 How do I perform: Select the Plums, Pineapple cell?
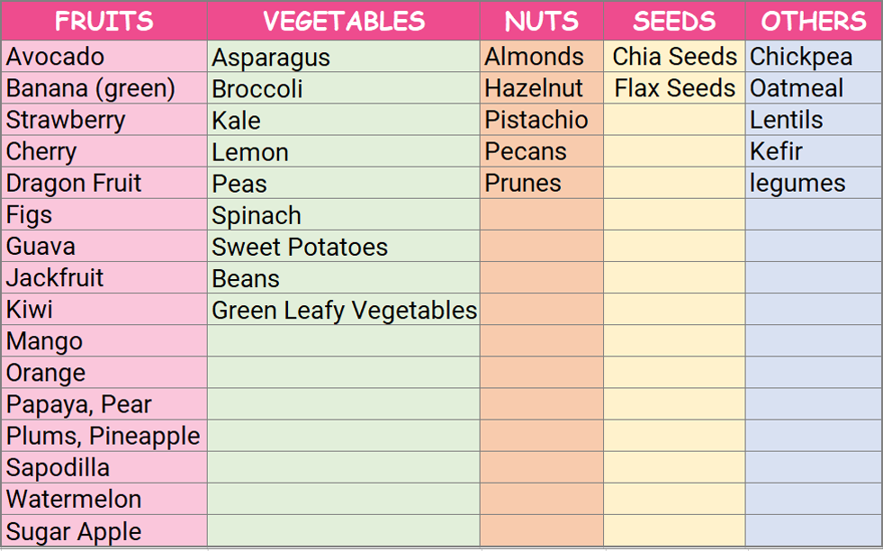pyautogui.click(x=104, y=436)
